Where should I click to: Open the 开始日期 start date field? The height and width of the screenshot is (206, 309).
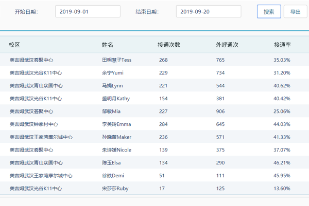click(x=88, y=12)
